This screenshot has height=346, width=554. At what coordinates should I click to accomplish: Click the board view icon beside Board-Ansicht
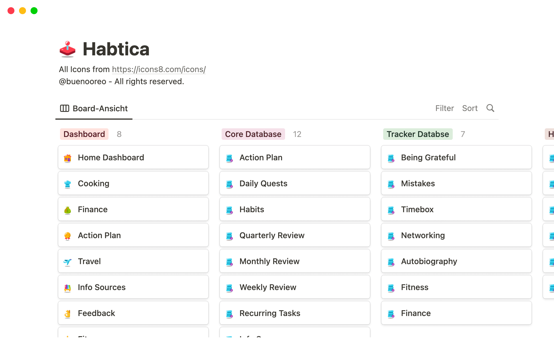coord(64,108)
